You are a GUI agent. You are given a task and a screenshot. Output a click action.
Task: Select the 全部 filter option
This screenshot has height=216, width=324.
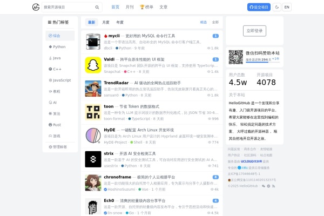(x=215, y=22)
